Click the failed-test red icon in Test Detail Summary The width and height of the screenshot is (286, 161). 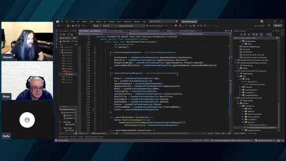tap(63, 113)
